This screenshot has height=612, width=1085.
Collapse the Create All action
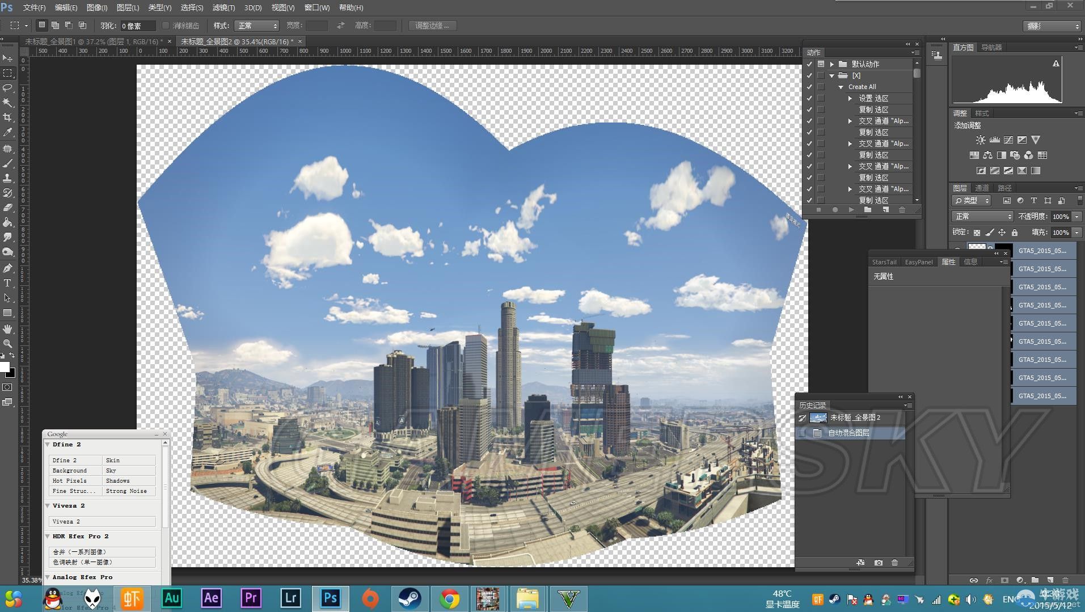841,87
